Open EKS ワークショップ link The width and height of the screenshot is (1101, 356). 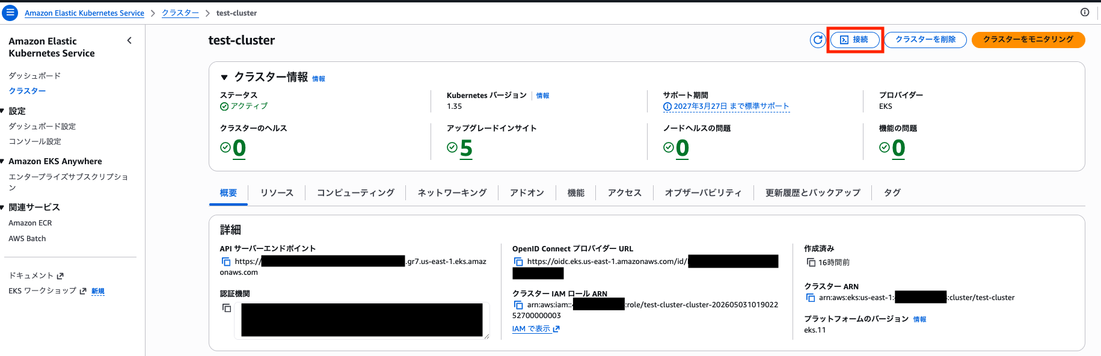click(x=48, y=291)
